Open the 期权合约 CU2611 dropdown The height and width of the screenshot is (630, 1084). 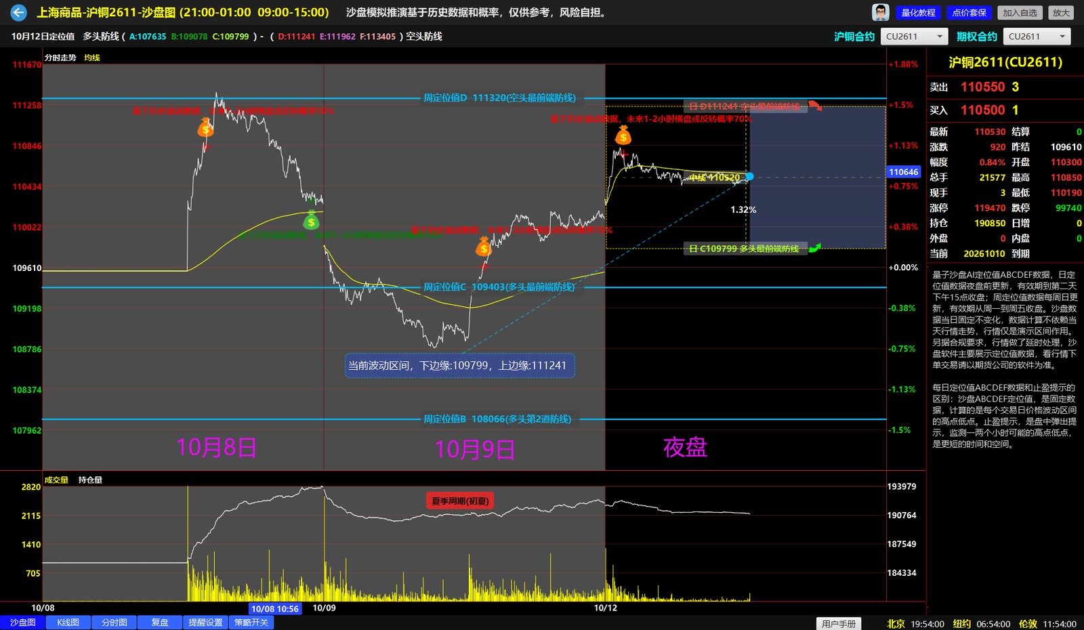tap(1037, 37)
